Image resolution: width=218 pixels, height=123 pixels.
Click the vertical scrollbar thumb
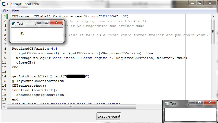coord(213,31)
